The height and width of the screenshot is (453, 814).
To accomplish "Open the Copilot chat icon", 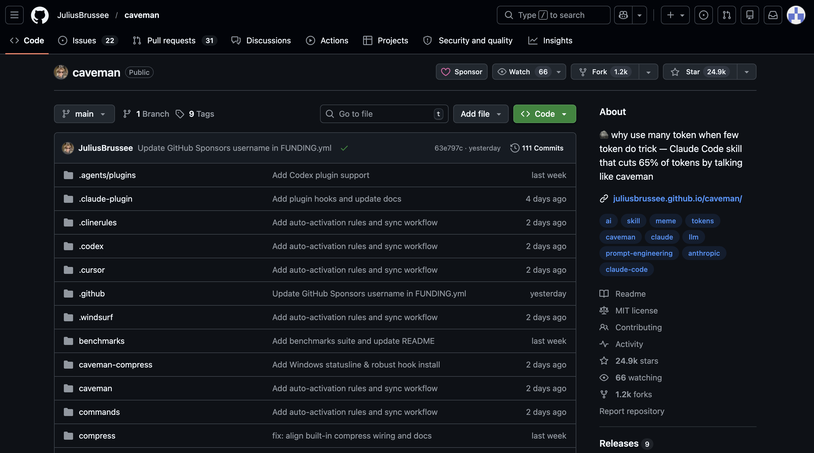I will click(623, 15).
